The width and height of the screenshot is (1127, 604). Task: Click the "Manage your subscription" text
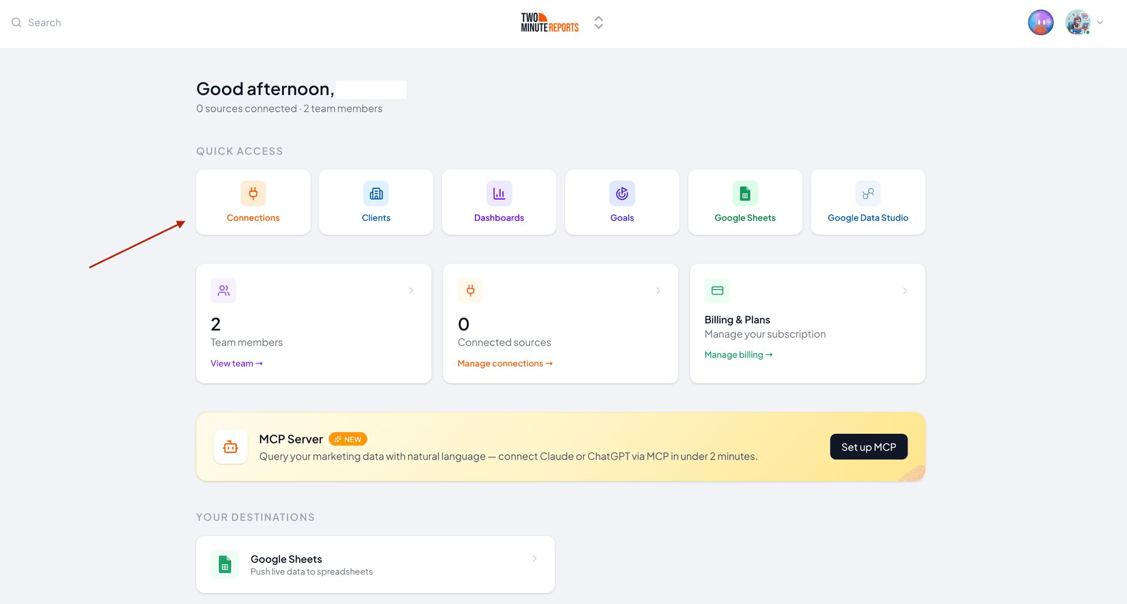pos(765,334)
